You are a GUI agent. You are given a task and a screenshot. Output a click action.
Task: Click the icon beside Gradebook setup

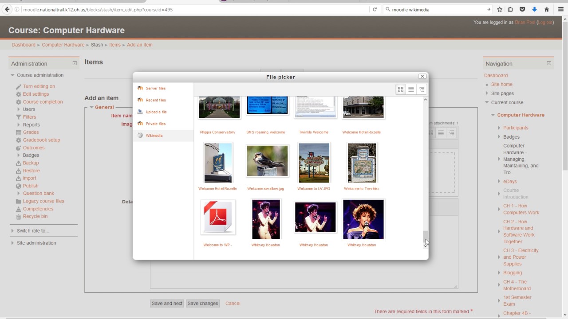pos(18,140)
